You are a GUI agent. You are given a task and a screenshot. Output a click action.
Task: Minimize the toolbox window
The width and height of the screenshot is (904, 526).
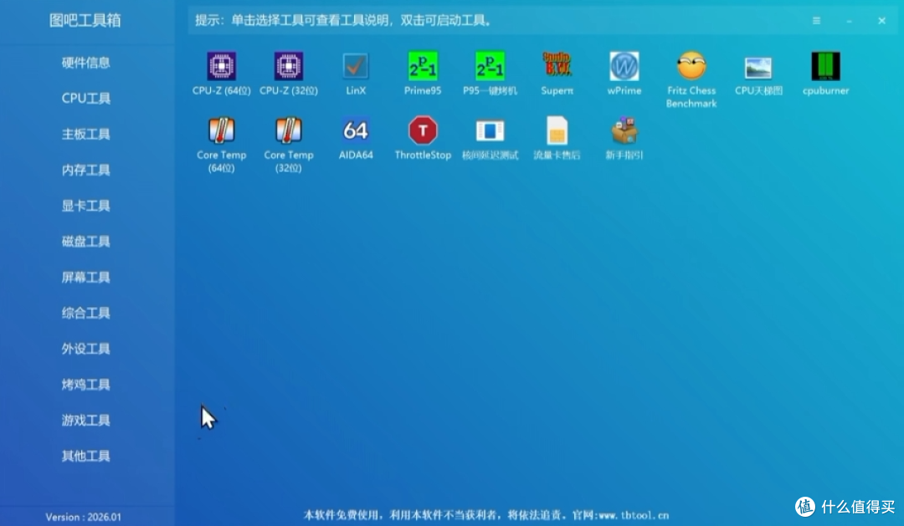click(850, 21)
